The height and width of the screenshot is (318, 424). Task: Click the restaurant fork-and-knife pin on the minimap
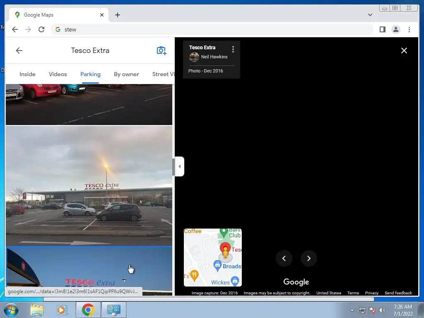click(x=194, y=275)
